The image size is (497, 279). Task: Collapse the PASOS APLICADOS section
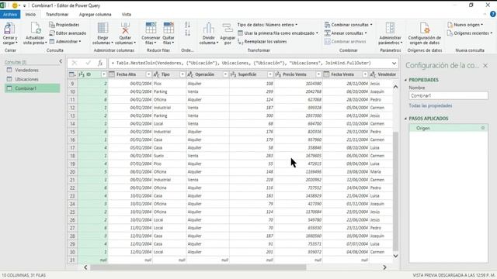click(405, 119)
